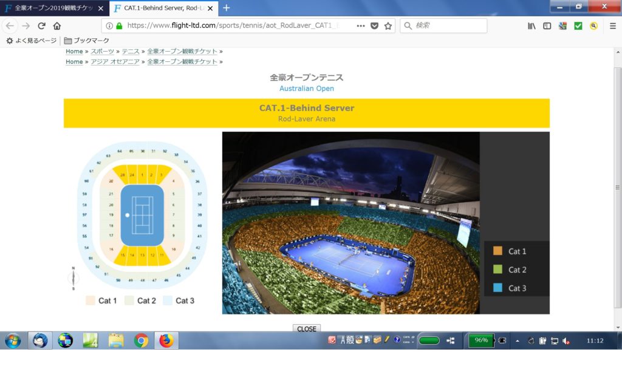Show hidden system tray icons
622x377 pixels.
518,341
